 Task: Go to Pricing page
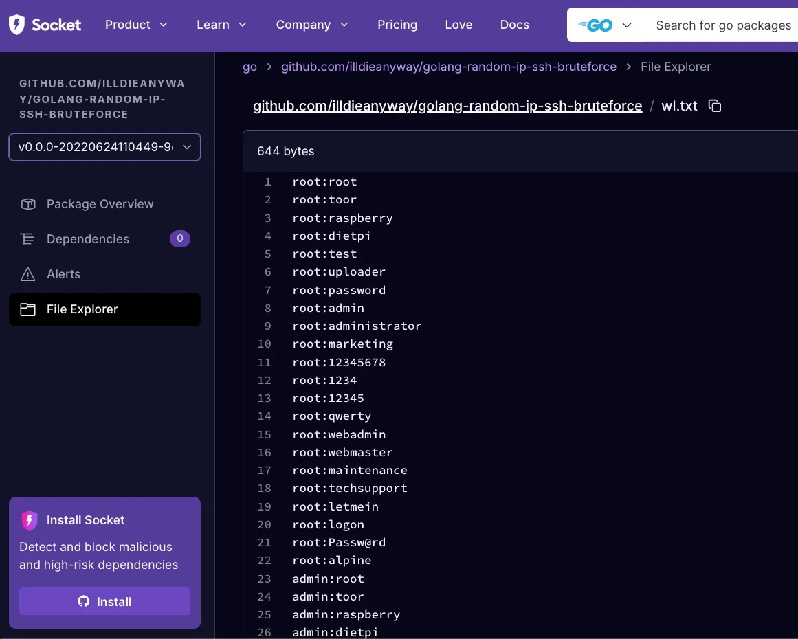[397, 25]
